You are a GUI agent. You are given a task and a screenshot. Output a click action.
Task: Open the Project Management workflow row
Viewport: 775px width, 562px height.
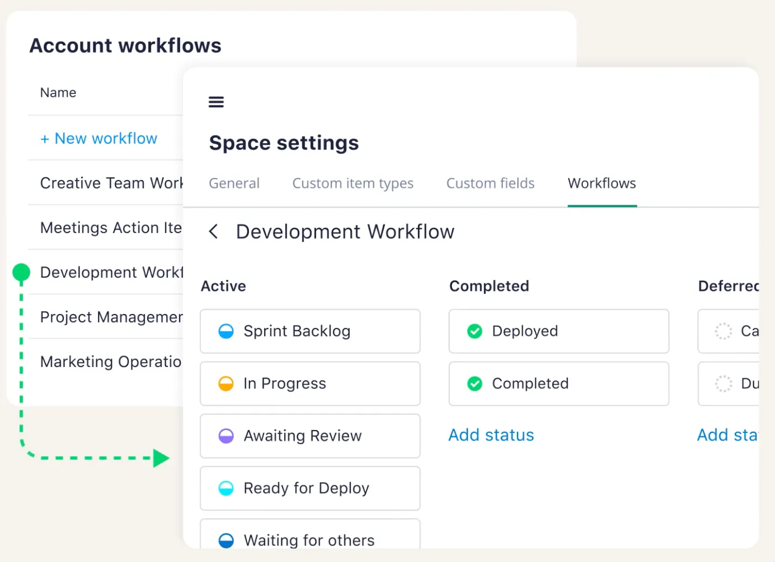pyautogui.click(x=106, y=317)
